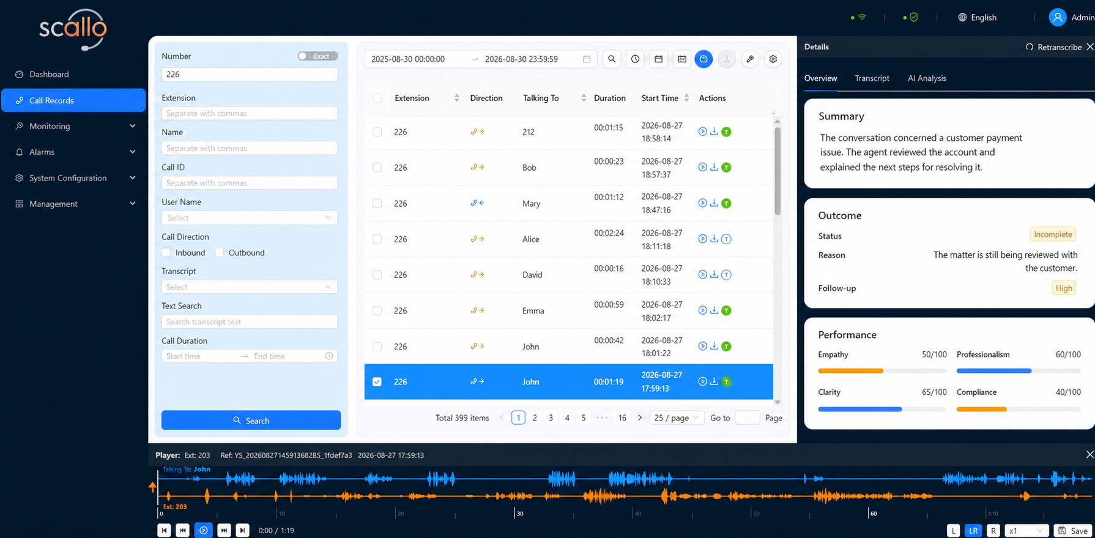Image resolution: width=1095 pixels, height=538 pixels.
Task: Click the outlined transcript icon for the Alice call
Action: (x=726, y=239)
